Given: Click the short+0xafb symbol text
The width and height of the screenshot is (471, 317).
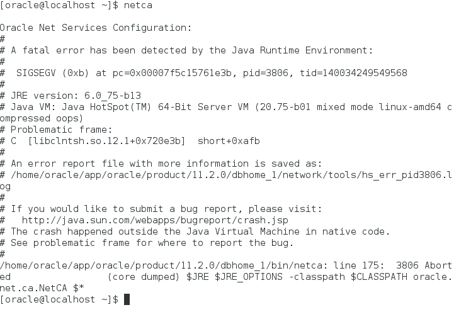Looking at the screenshot, I should click(229, 141).
